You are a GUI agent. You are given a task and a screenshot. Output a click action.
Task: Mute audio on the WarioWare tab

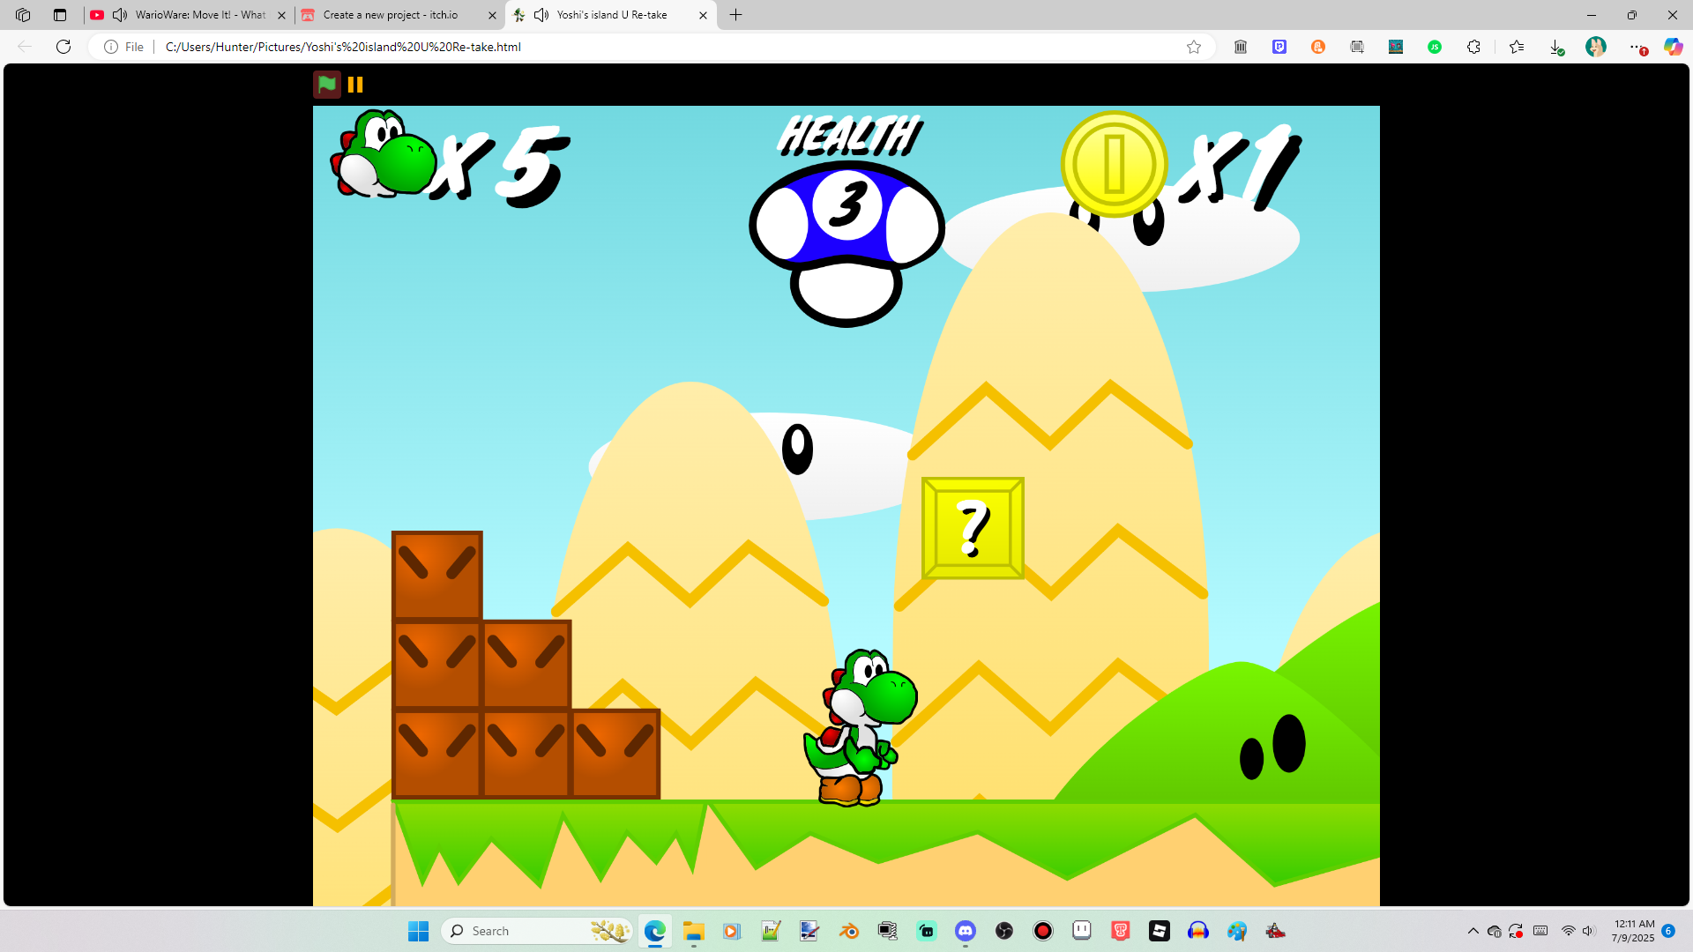tap(120, 15)
